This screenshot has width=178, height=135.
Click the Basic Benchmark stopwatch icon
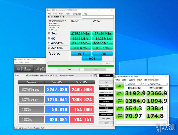[18, 69]
